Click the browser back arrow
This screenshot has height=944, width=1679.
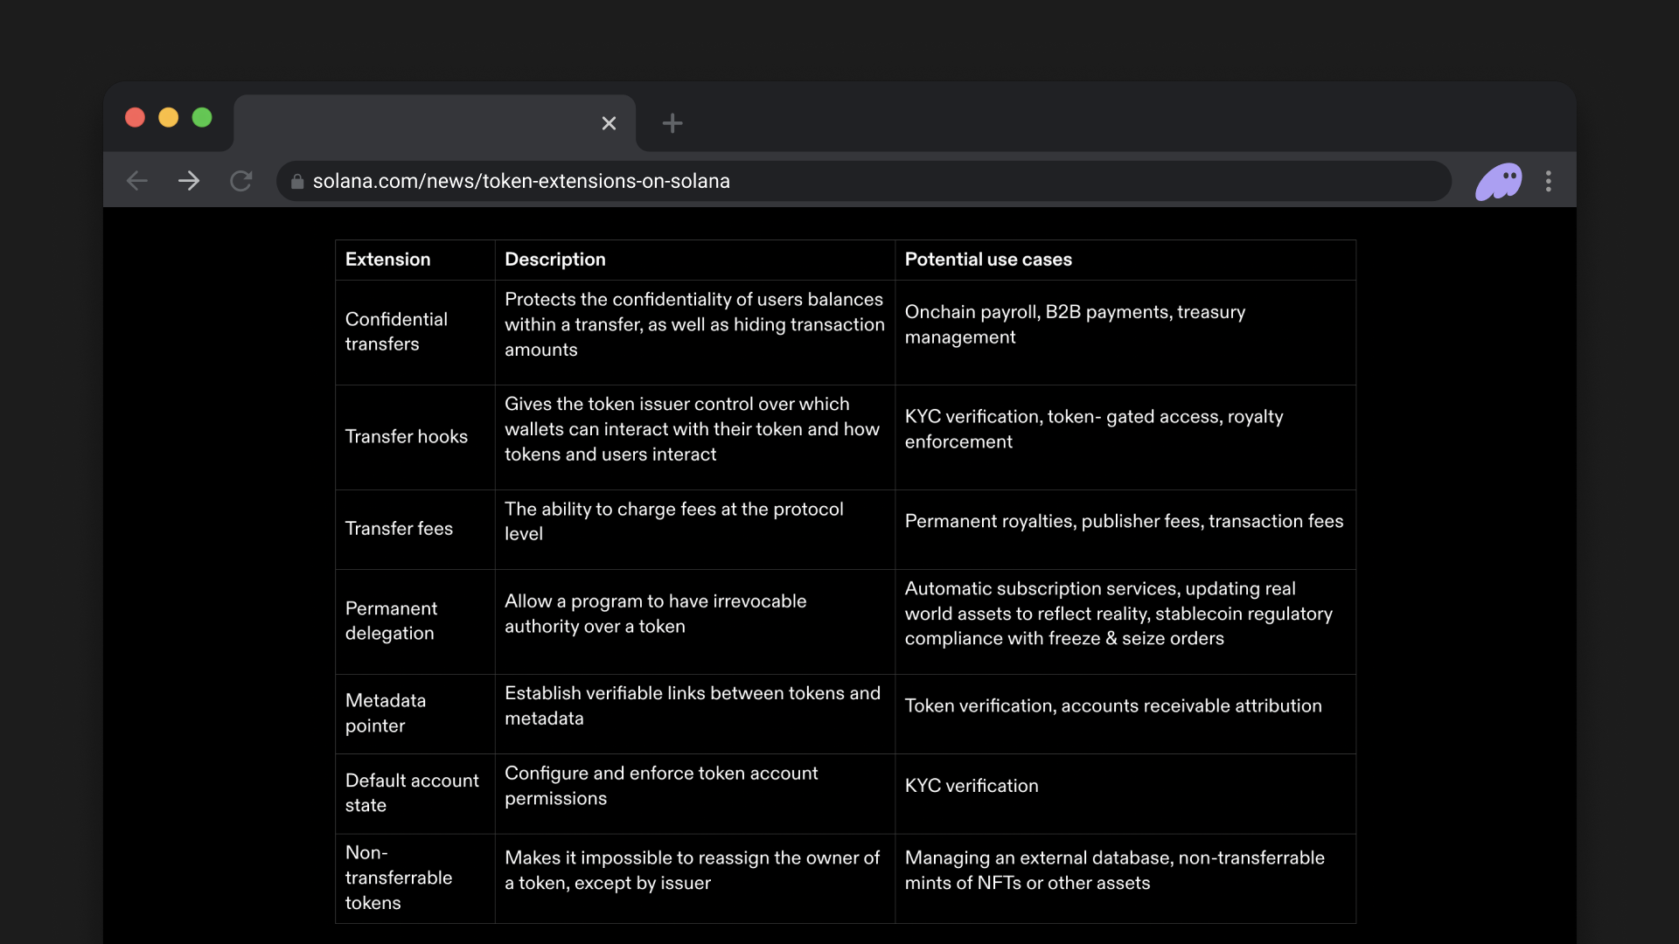point(137,181)
